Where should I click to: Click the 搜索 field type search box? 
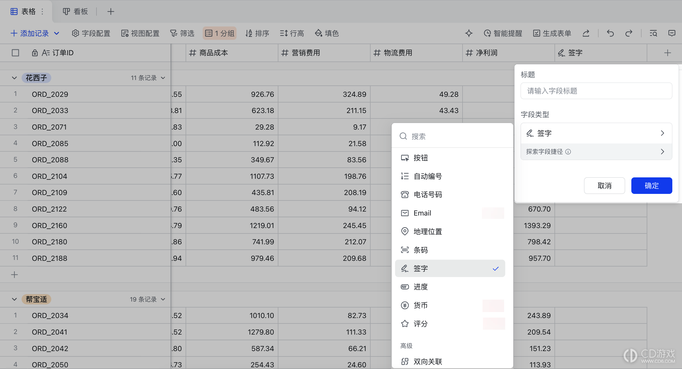(453, 136)
